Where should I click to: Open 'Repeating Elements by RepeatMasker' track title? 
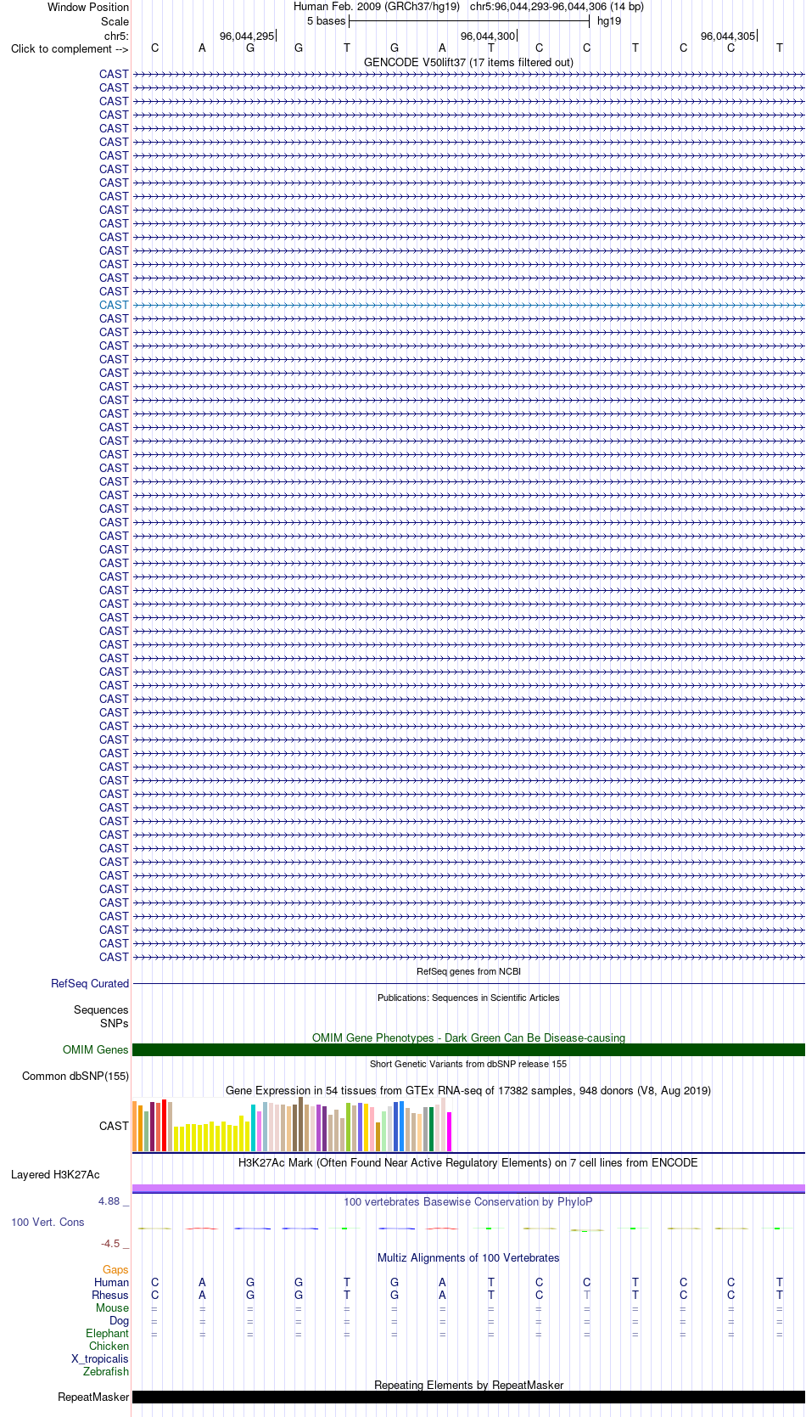[x=468, y=1385]
